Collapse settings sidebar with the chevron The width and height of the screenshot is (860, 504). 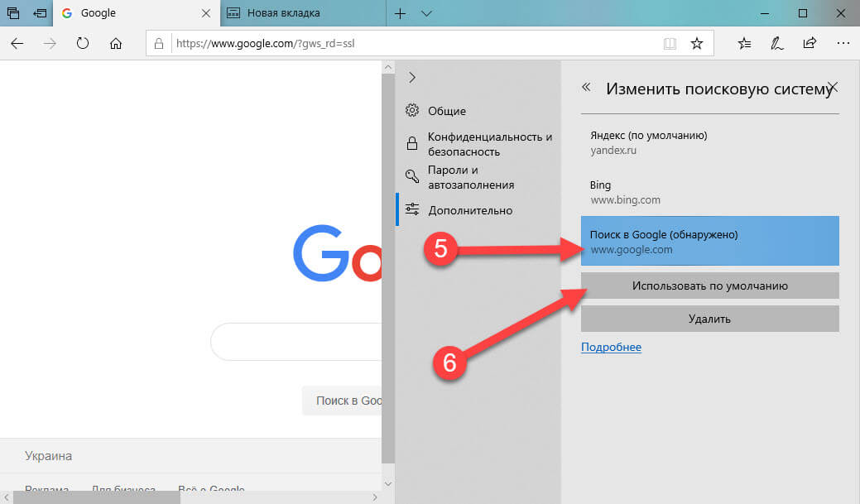pos(412,77)
